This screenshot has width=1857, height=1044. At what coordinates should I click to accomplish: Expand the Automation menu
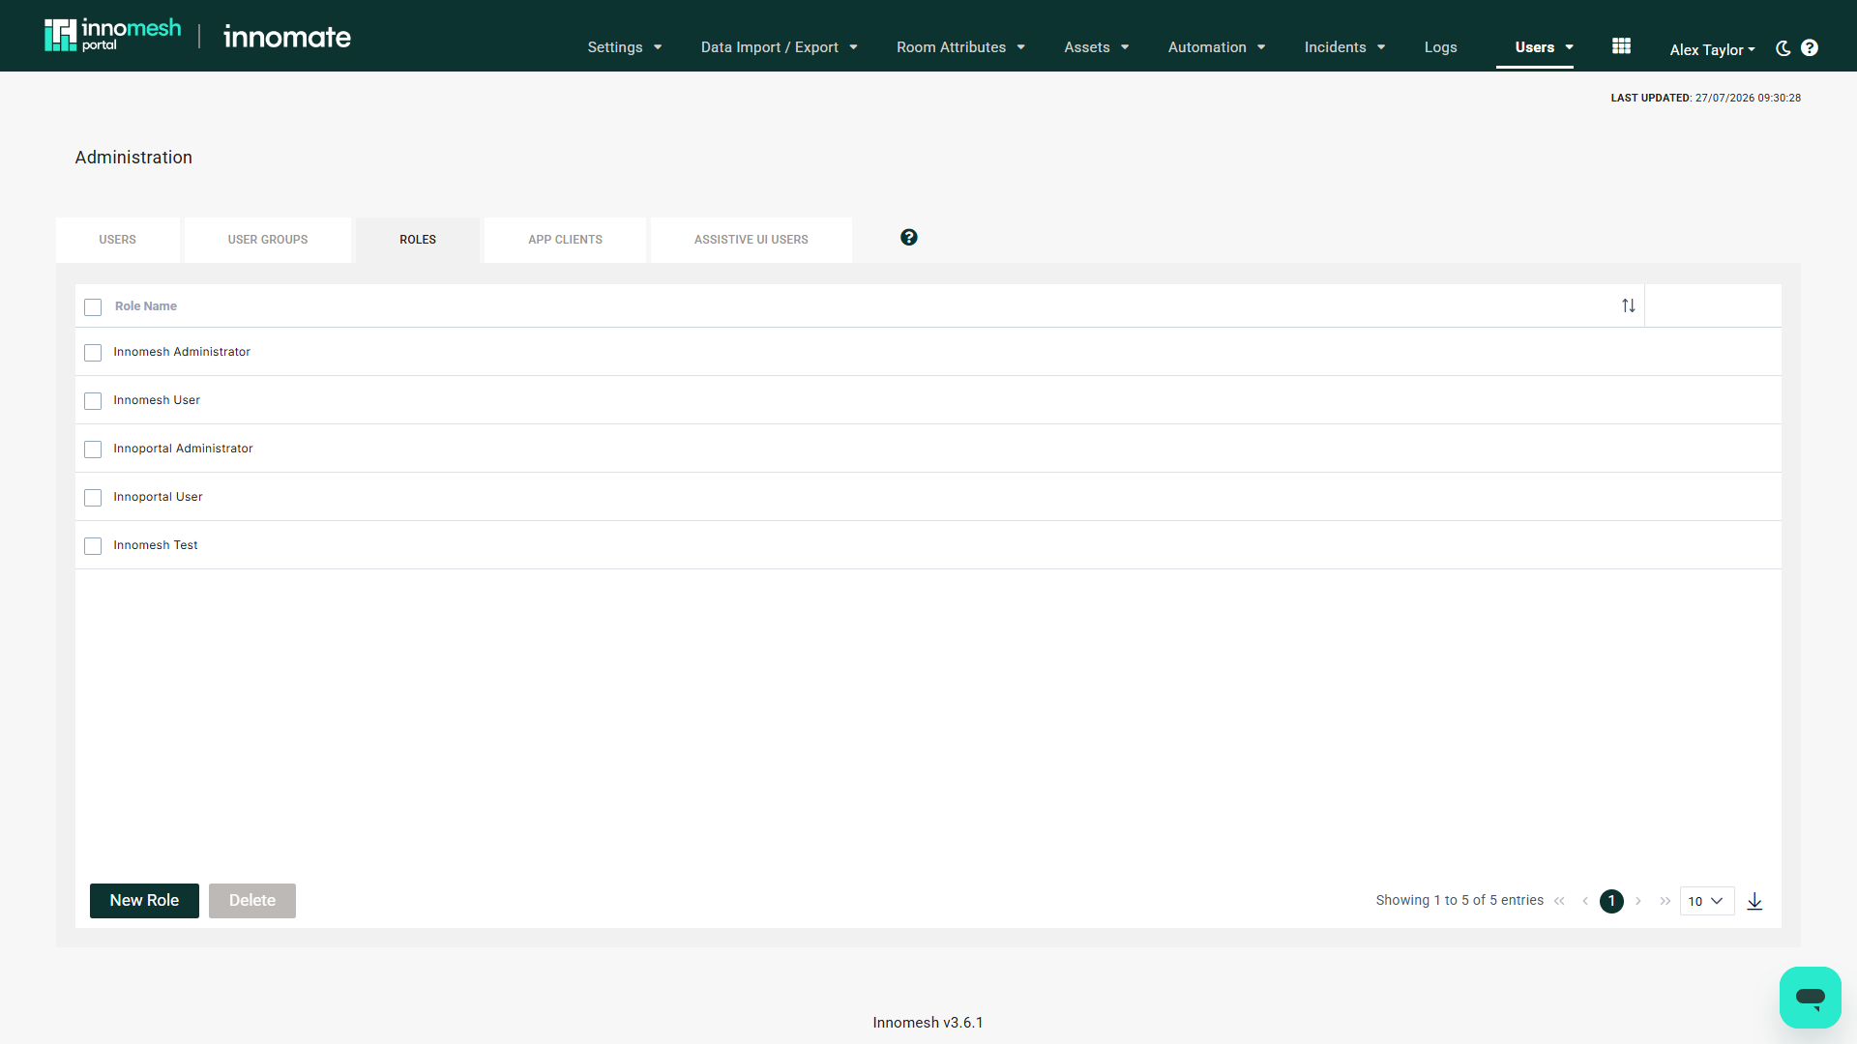[x=1217, y=47]
